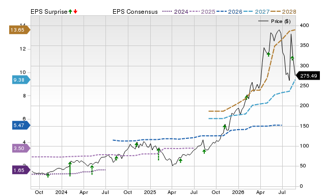Click the Apr label right after 2026
326x195 pixels.
[x=260, y=192]
